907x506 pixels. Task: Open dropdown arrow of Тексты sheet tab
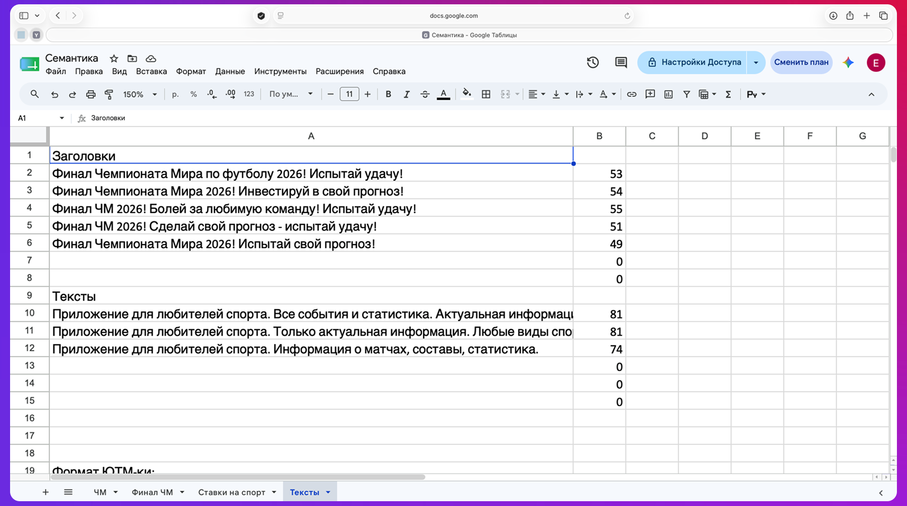tap(328, 492)
